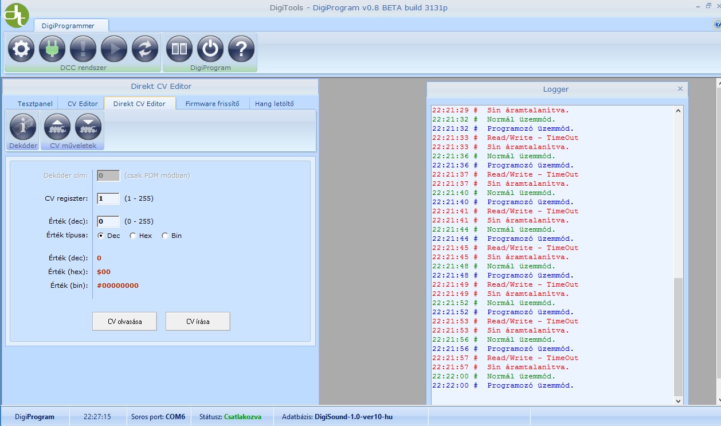Screen dimensions: 721x426
Task: Click the CV műveletek group label
Action: tap(72, 146)
